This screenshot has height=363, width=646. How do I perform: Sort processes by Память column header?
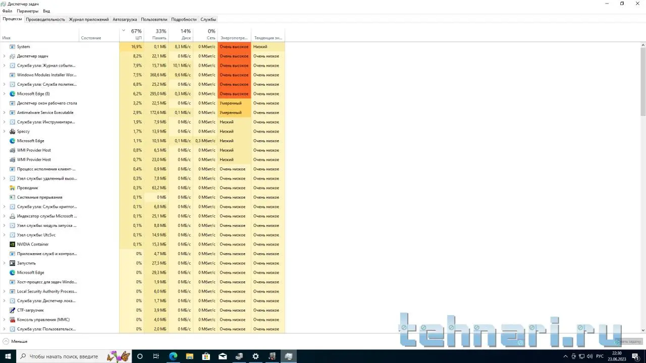coord(156,34)
